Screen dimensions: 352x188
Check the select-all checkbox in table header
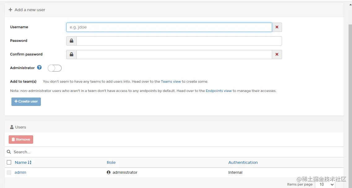9,162
